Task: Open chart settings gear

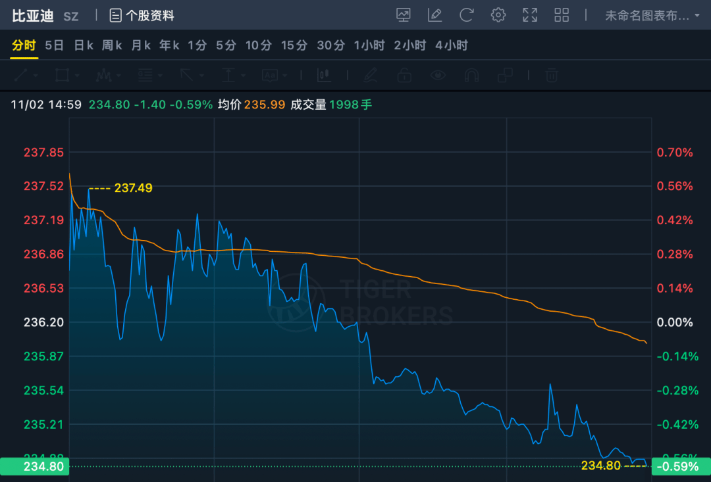Action: pos(498,15)
